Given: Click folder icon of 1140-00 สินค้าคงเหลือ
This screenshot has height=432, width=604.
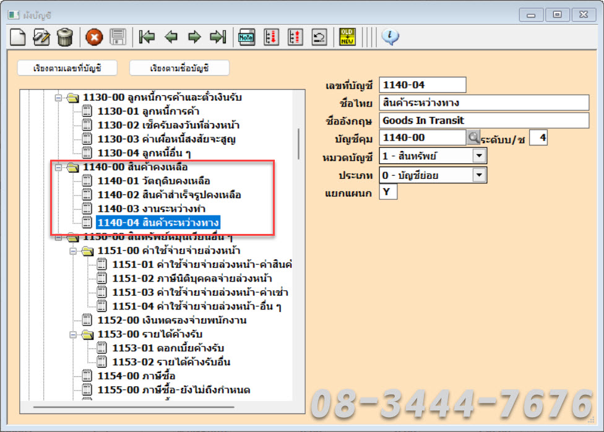Looking at the screenshot, I should coord(72,167).
